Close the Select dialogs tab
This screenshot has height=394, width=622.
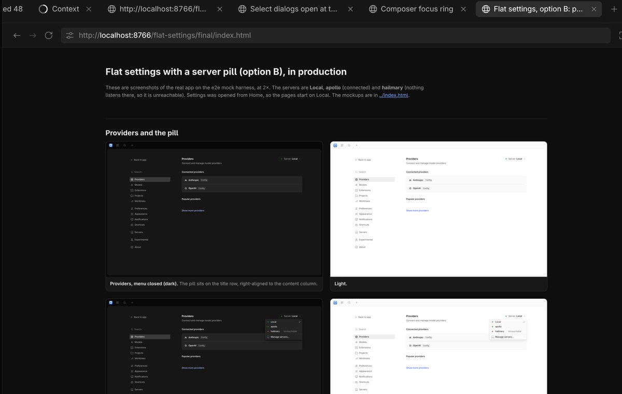350,9
